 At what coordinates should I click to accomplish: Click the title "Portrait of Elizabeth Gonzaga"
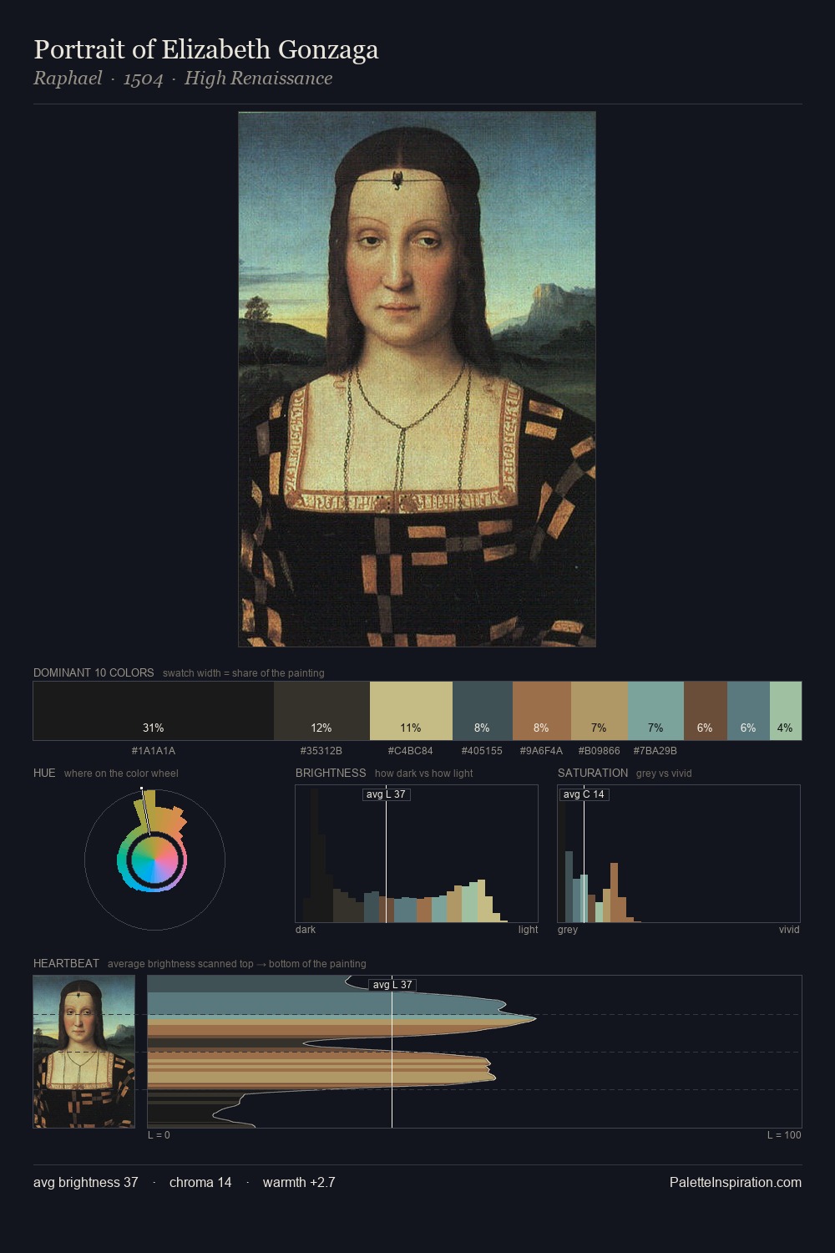point(205,49)
